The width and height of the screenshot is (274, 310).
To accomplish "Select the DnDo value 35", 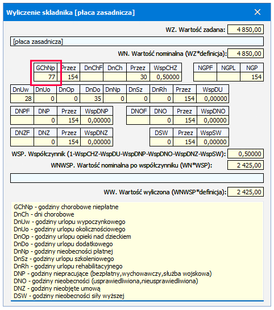I will 92,99.
